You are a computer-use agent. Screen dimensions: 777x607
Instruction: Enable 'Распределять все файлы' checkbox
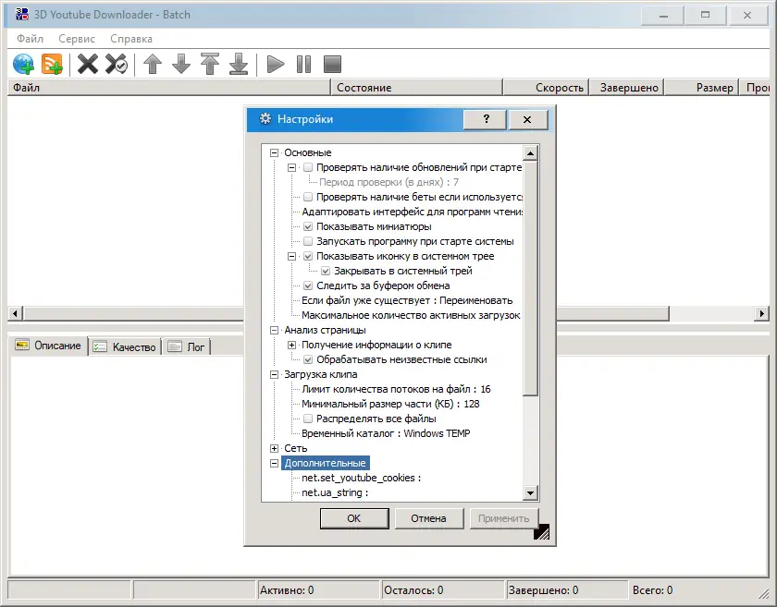pos(308,419)
